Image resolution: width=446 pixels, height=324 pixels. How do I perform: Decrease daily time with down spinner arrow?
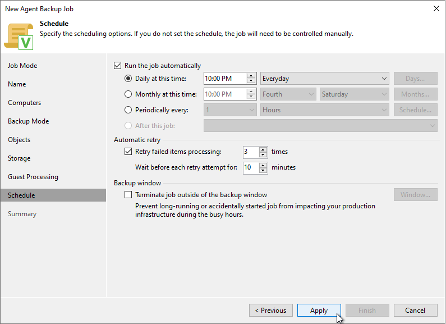click(251, 81)
